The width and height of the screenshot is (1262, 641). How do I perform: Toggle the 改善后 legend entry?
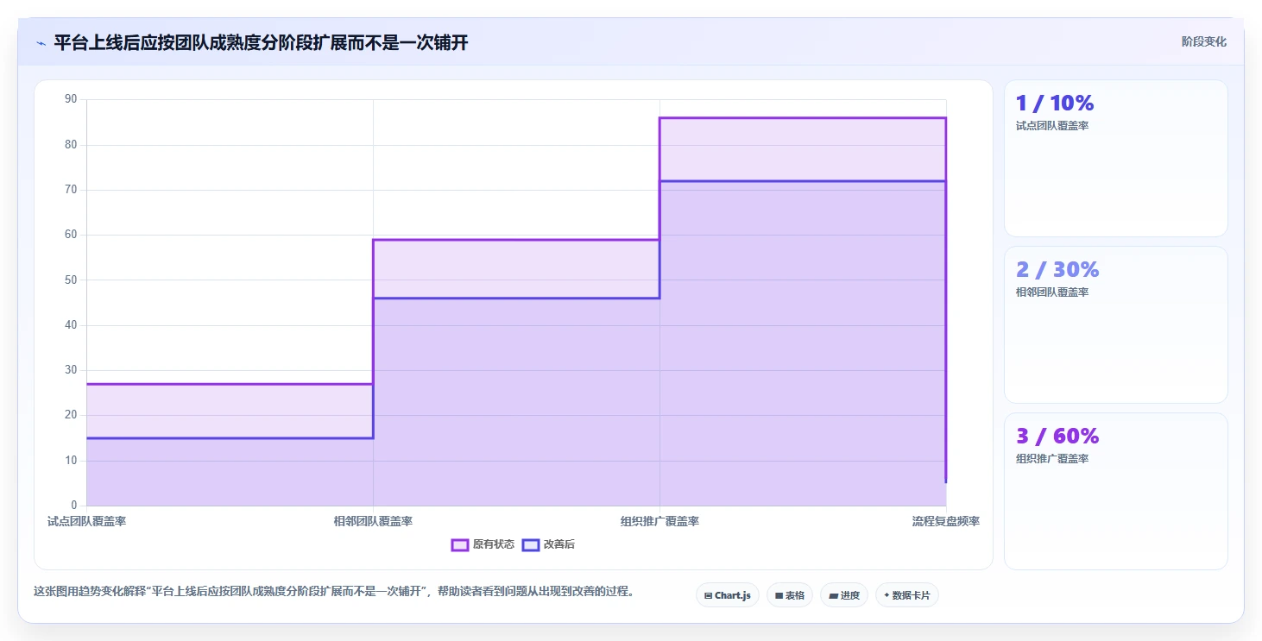549,544
